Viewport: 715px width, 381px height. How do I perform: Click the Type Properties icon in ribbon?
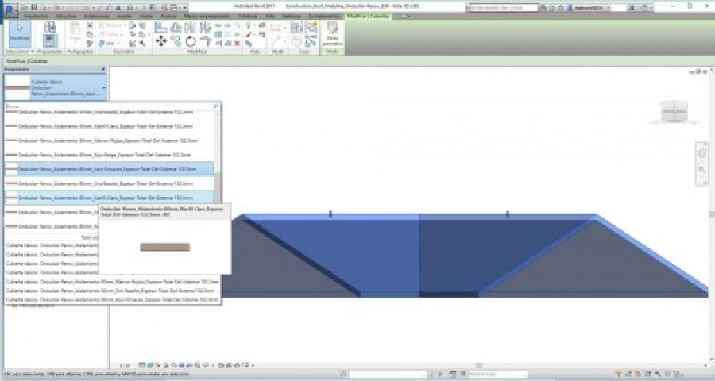pos(50,27)
